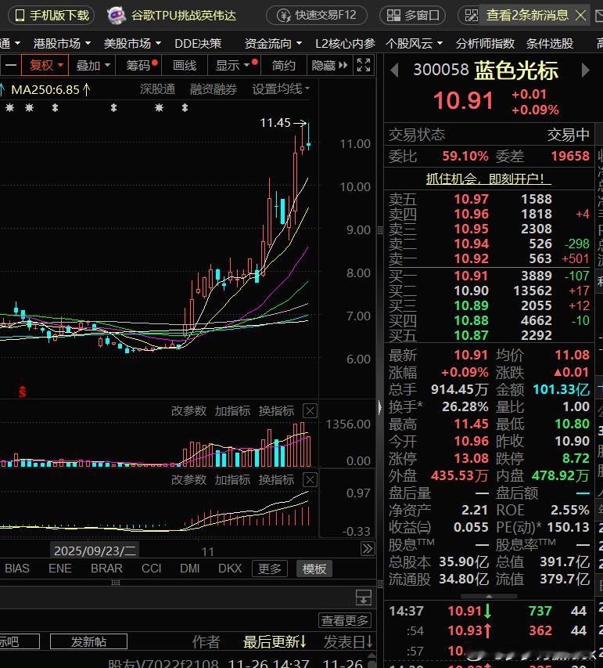Toggle fullscreen chart icon

(364, 66)
